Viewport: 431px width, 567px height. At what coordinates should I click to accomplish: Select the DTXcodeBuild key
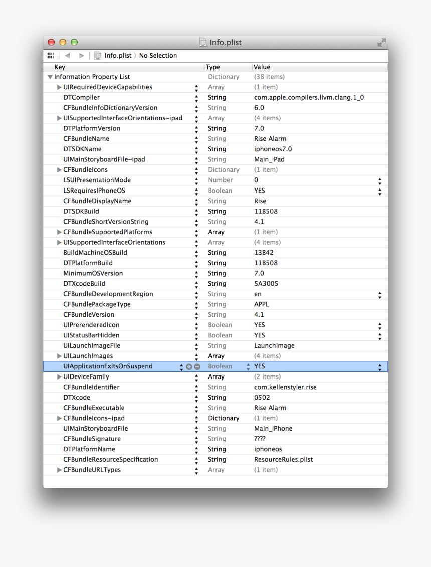(84, 284)
